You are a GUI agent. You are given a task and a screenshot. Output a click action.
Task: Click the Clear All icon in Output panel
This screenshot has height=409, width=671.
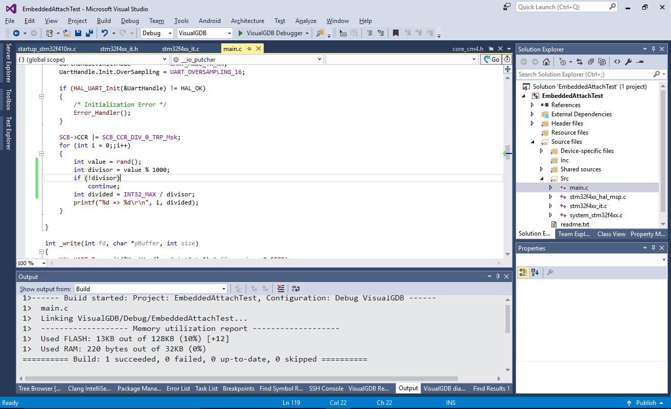(x=281, y=289)
